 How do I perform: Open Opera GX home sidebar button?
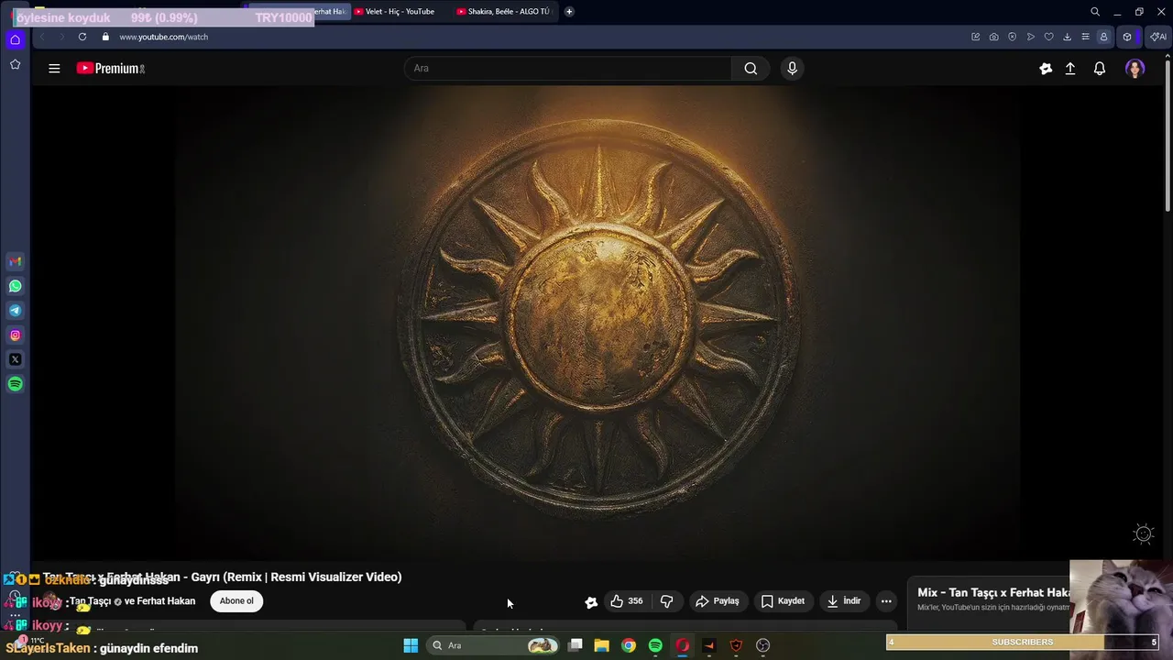[x=15, y=39]
